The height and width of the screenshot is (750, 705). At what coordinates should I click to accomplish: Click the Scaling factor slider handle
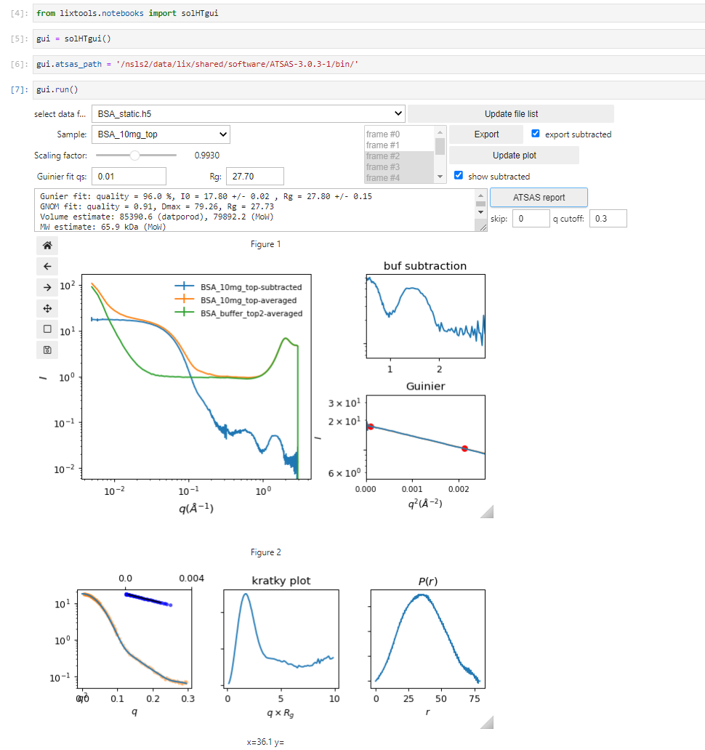click(135, 156)
